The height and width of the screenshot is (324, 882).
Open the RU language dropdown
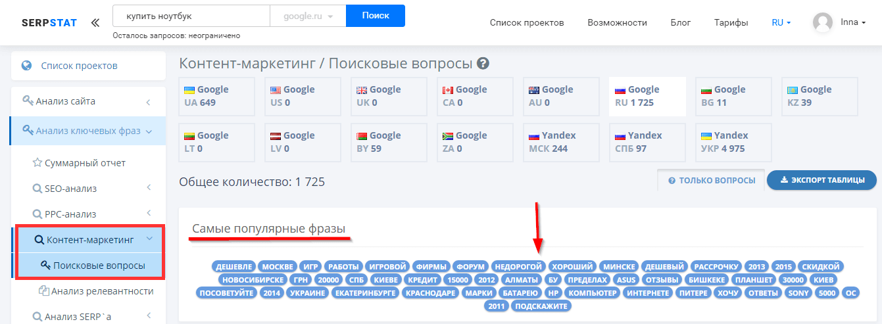point(781,23)
